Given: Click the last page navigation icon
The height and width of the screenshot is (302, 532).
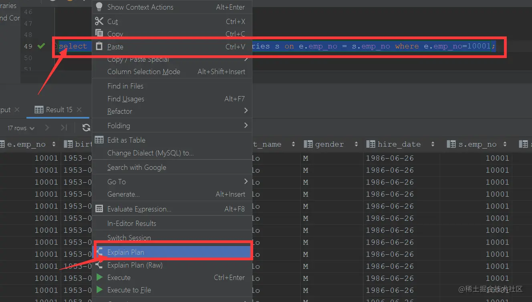Looking at the screenshot, I should (64, 128).
